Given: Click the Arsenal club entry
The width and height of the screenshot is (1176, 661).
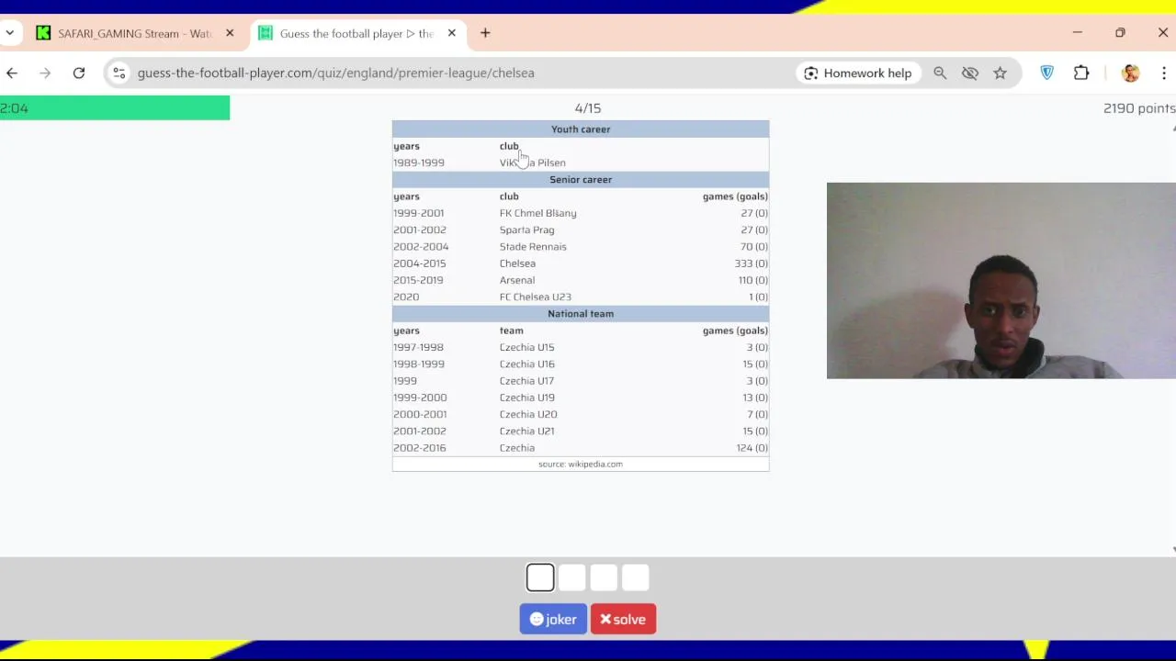Looking at the screenshot, I should pyautogui.click(x=517, y=280).
